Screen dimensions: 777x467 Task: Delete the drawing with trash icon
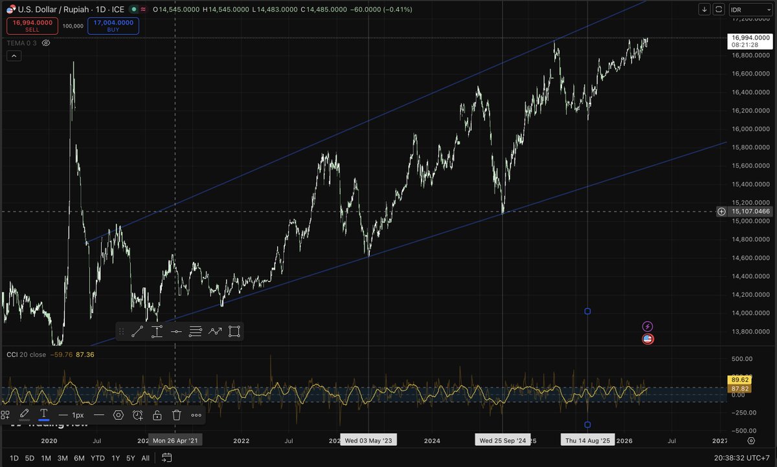pyautogui.click(x=177, y=415)
